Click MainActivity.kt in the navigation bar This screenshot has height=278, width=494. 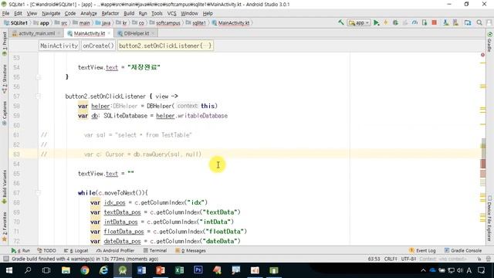click(x=231, y=22)
